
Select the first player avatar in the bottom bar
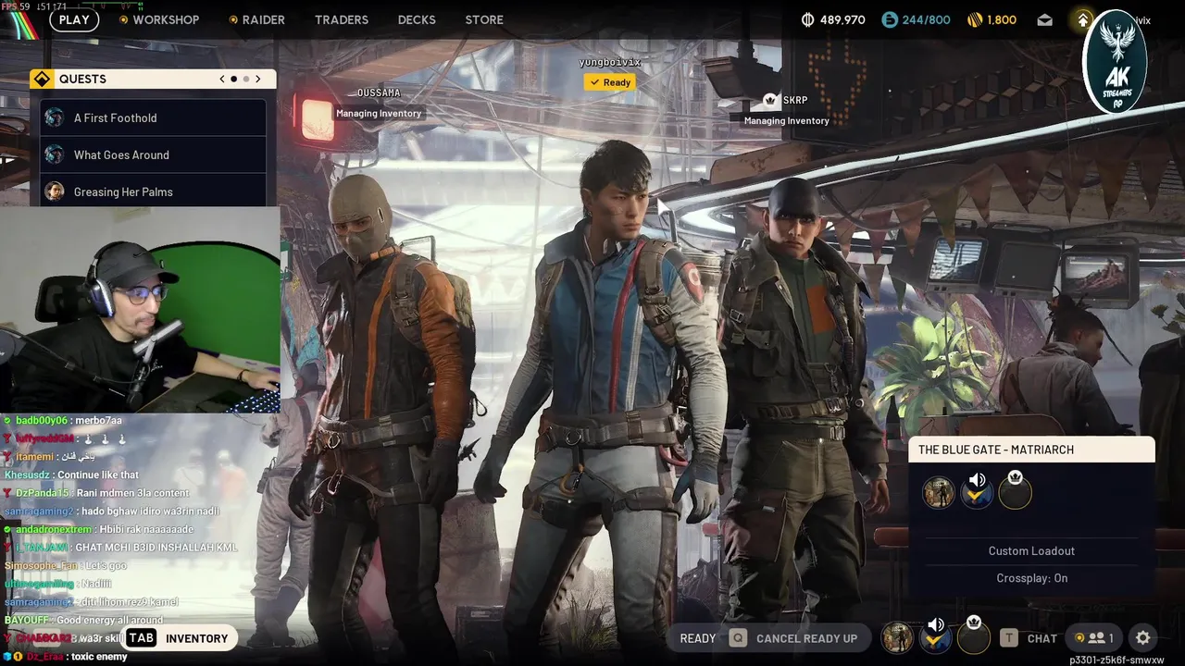(x=897, y=637)
